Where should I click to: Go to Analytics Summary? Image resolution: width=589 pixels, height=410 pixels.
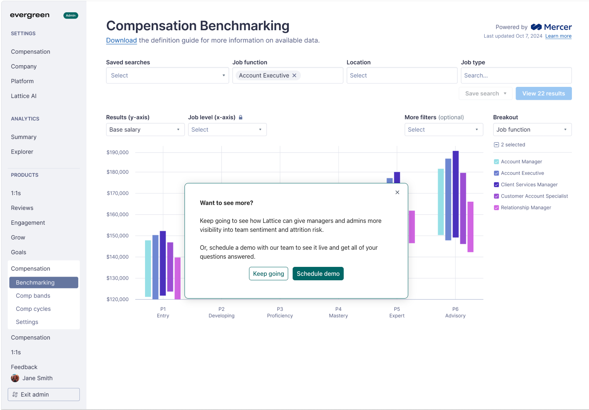tap(24, 137)
